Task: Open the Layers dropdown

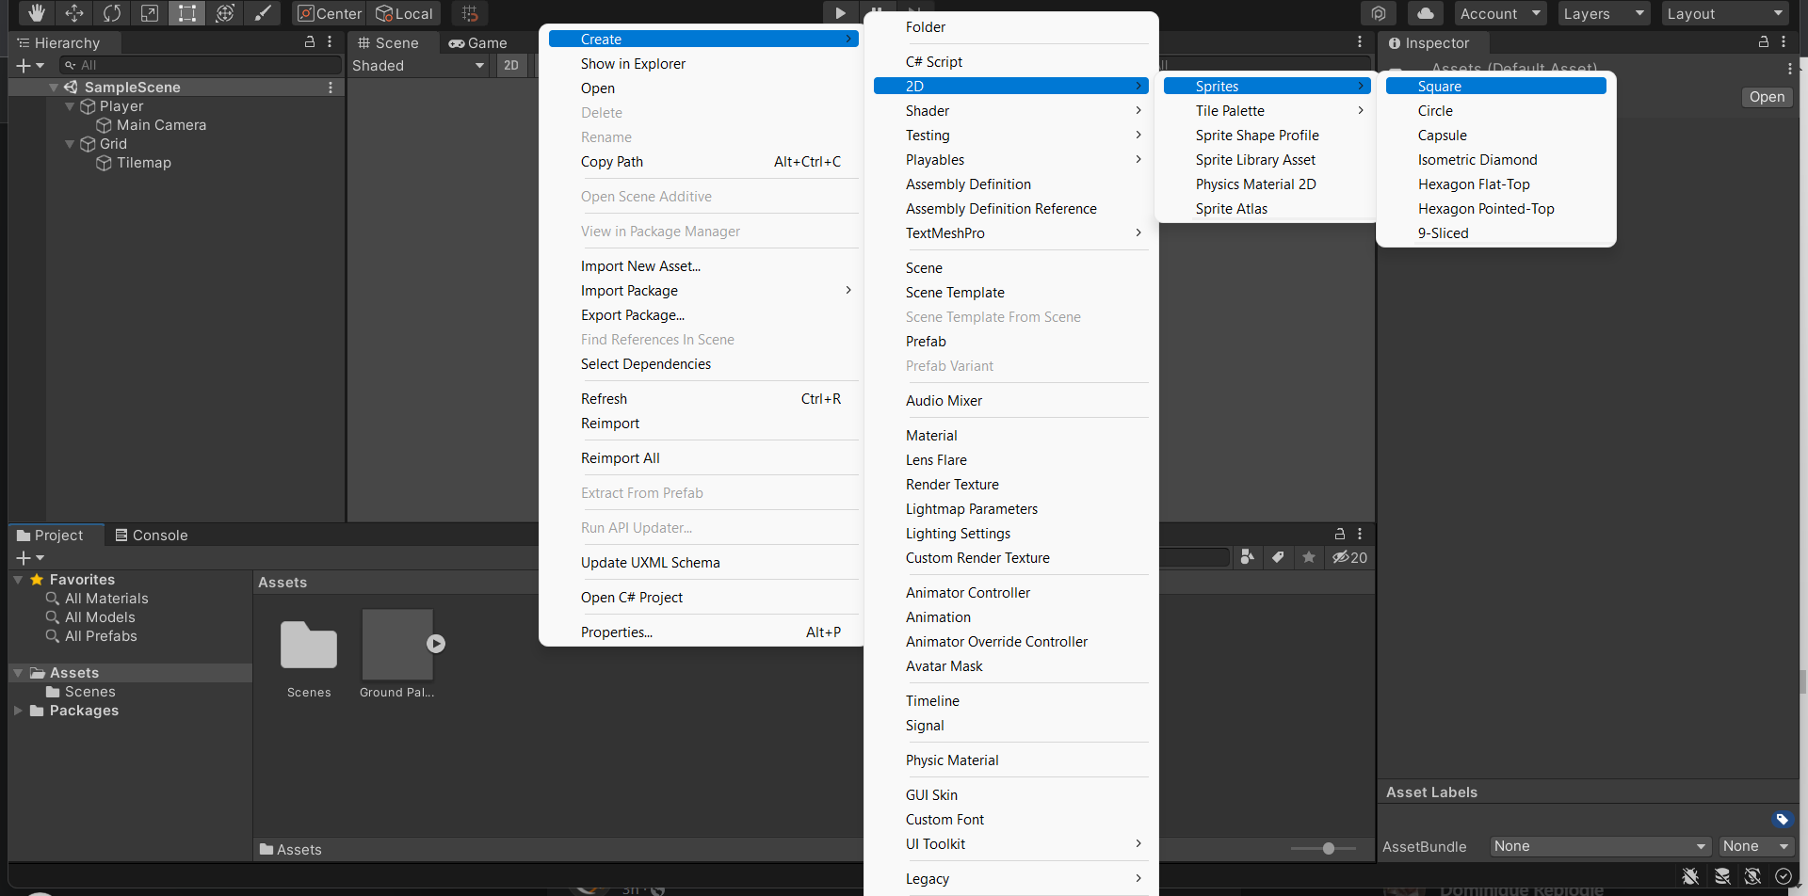Action: point(1603,13)
